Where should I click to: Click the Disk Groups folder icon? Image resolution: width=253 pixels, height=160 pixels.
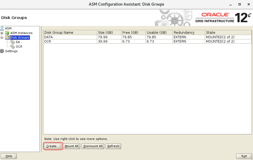pos(7,37)
